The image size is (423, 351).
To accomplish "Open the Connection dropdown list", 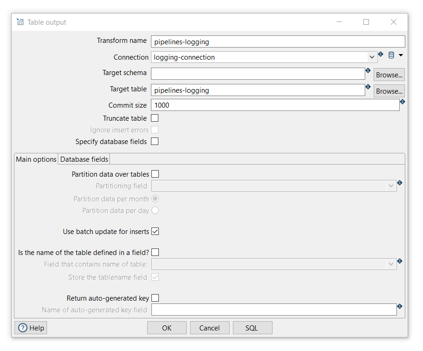I will pos(371,57).
